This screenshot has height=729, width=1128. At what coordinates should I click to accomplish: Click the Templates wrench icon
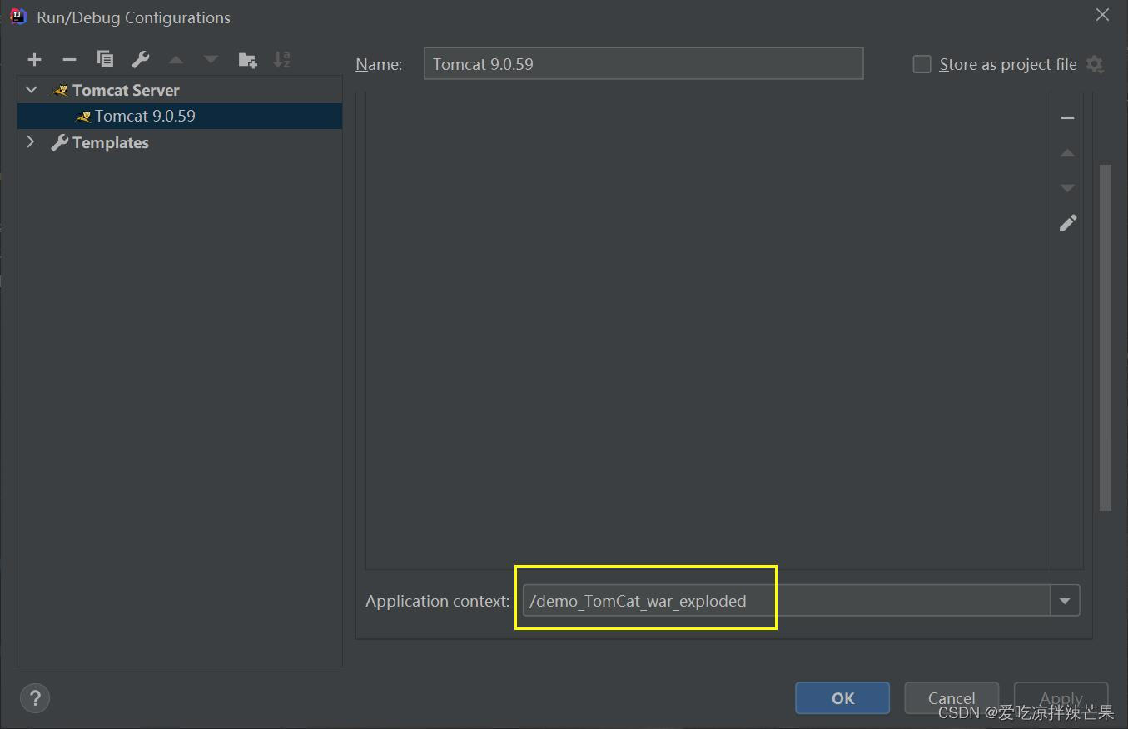60,142
